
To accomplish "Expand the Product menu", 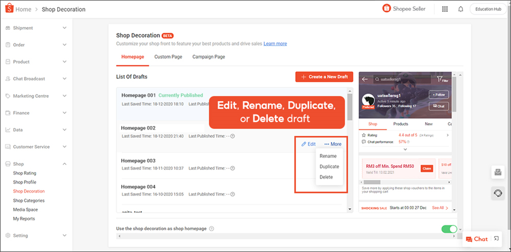I will pyautogui.click(x=64, y=62).
